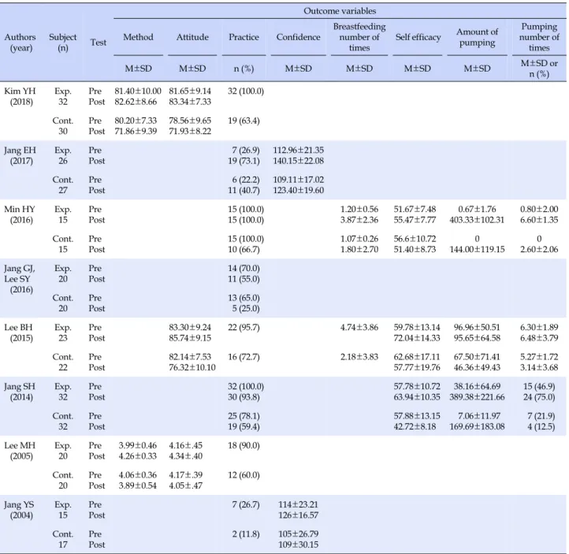Select author cell 'Jang YS (2004)'
Screen dimensions: 569x554
click(20, 510)
